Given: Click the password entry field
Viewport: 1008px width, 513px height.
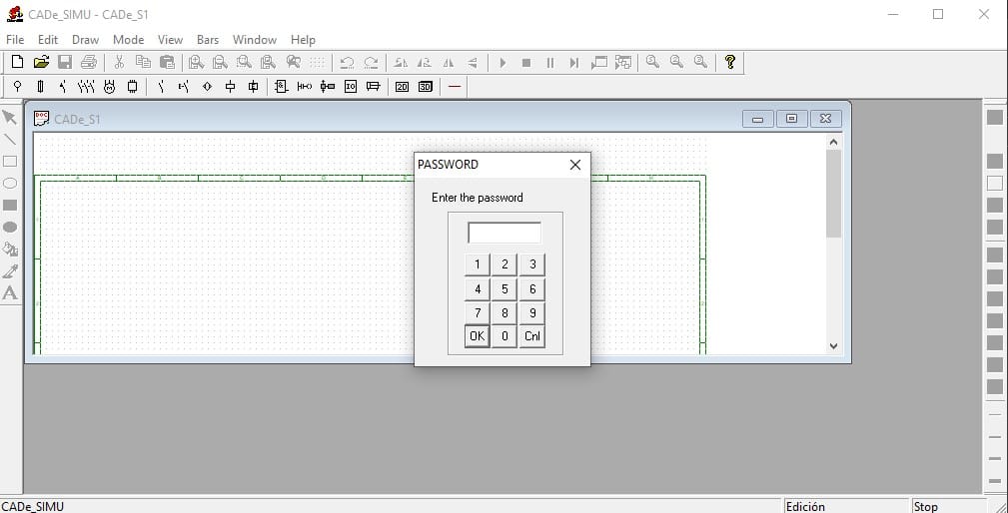Looking at the screenshot, I should (x=504, y=233).
